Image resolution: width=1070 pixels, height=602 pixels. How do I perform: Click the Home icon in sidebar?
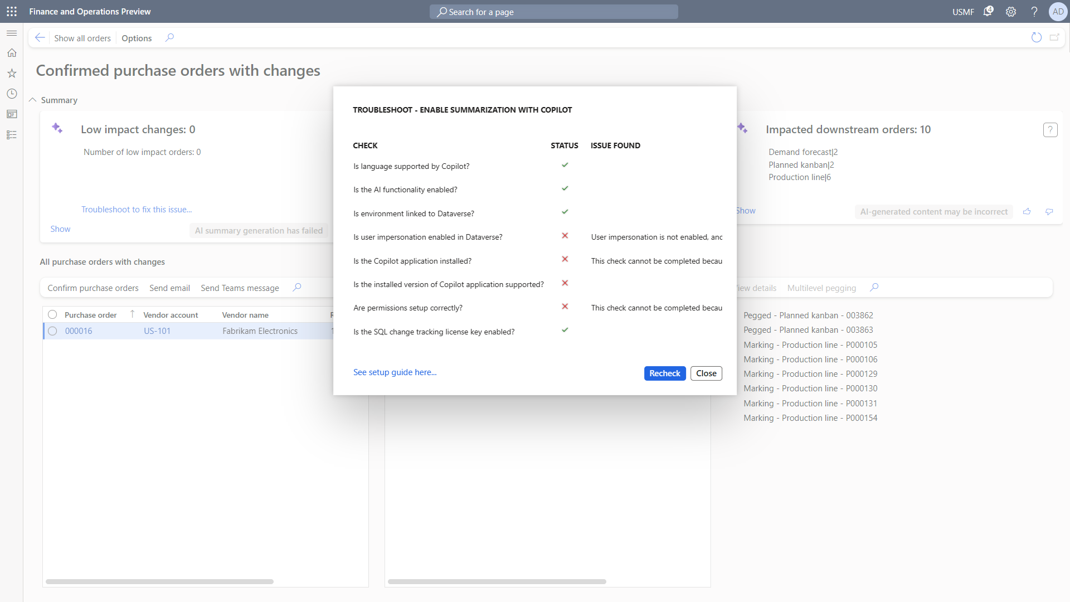(x=12, y=53)
